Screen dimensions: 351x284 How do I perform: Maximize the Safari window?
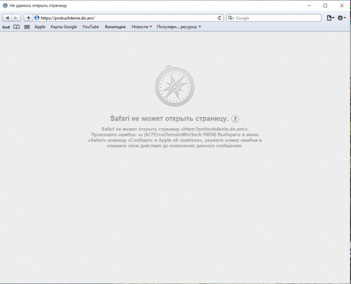[325, 6]
